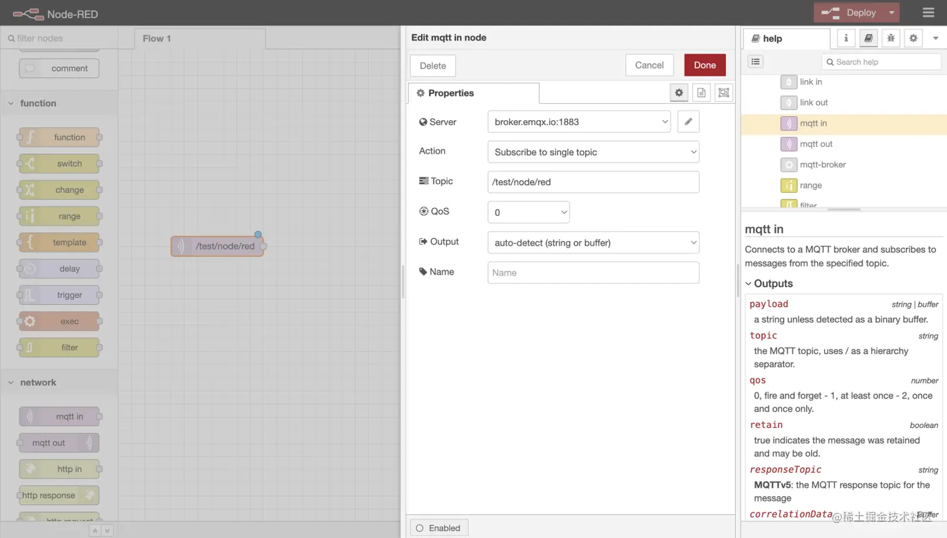Image resolution: width=947 pixels, height=538 pixels.
Task: Open the configuration nodes sidebar gear icon
Action: click(913, 38)
